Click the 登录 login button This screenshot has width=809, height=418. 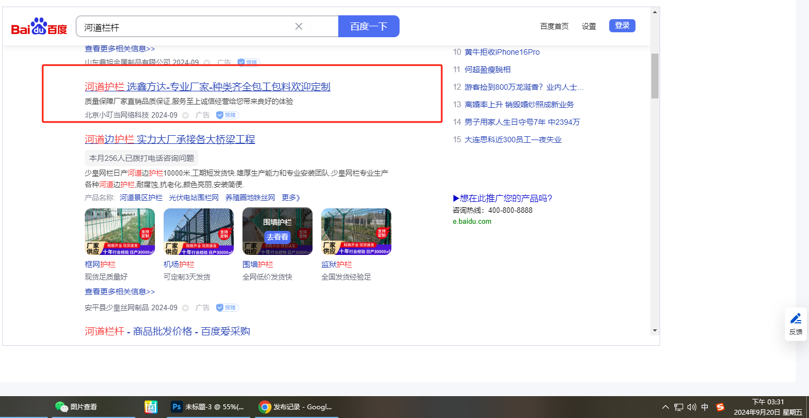click(622, 26)
